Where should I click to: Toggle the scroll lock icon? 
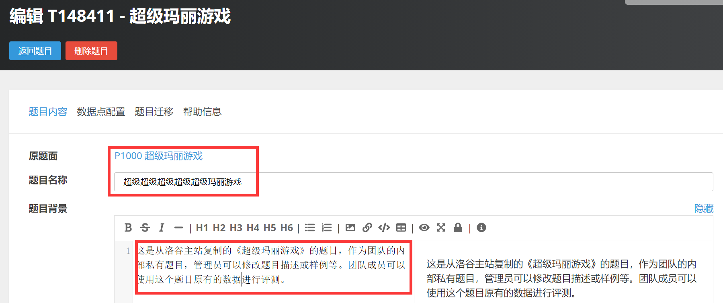(x=458, y=228)
